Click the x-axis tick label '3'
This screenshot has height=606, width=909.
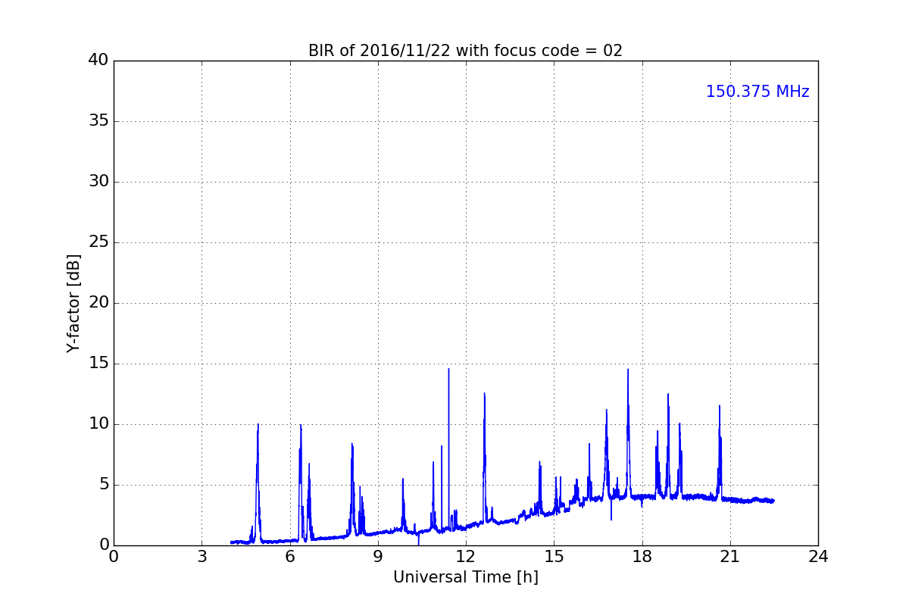201,557
